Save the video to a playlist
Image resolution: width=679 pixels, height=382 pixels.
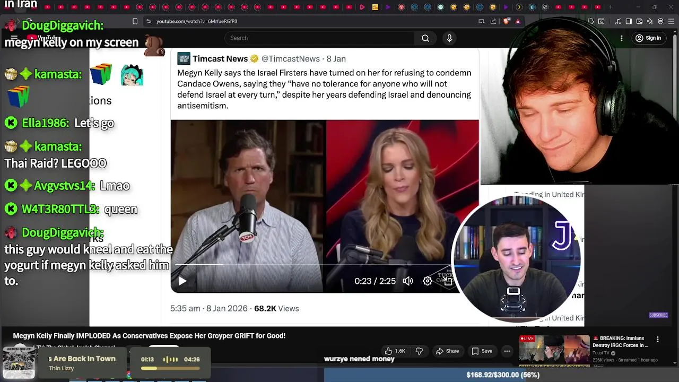[482, 351]
